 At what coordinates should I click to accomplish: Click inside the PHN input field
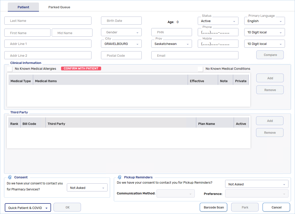(x=171, y=32)
